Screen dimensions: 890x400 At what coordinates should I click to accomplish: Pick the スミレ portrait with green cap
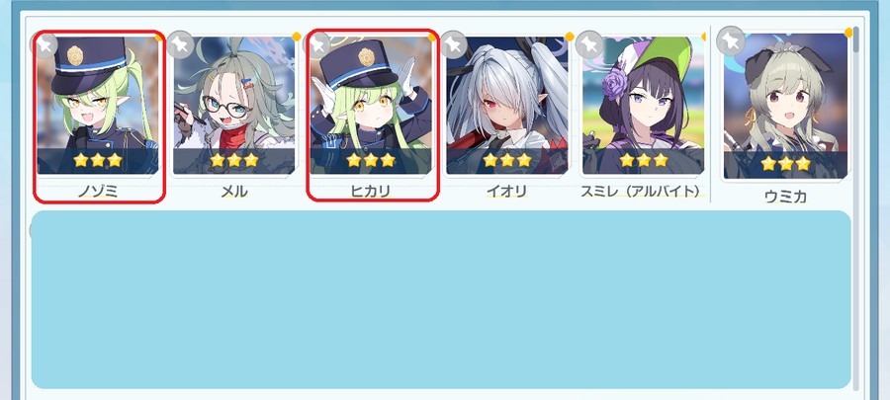(x=643, y=106)
